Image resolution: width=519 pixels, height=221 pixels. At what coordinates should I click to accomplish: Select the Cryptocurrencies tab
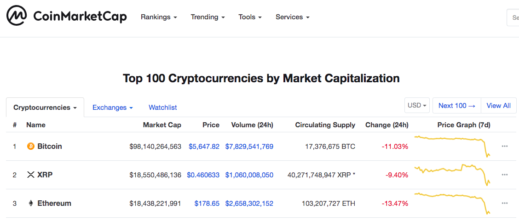tap(45, 108)
